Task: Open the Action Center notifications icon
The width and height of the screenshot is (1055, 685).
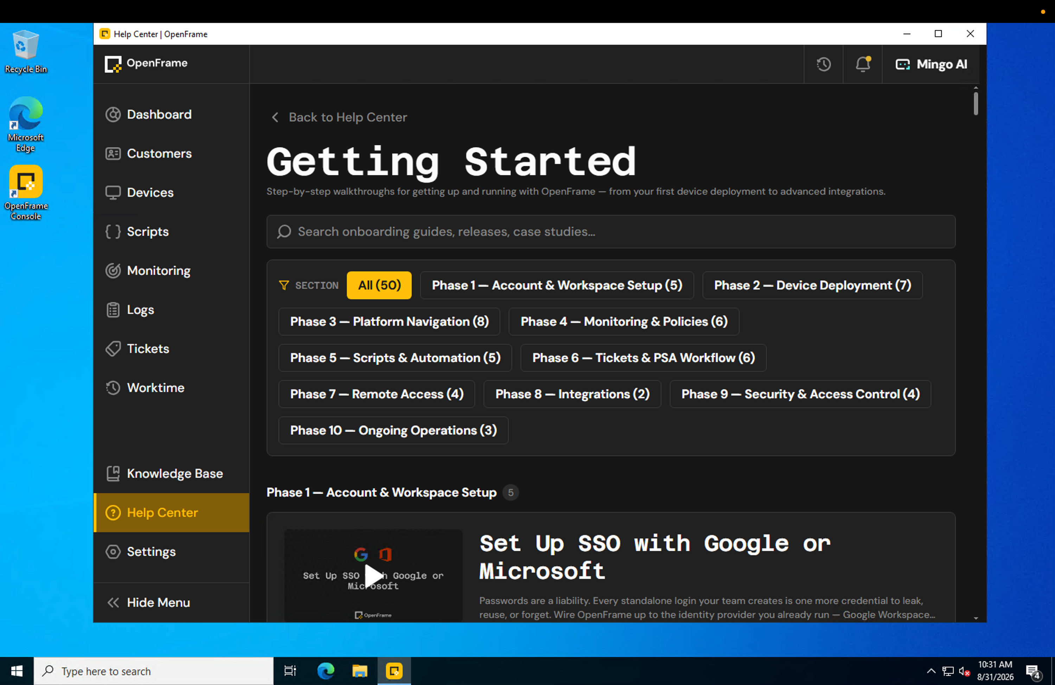Action: coord(1033,672)
